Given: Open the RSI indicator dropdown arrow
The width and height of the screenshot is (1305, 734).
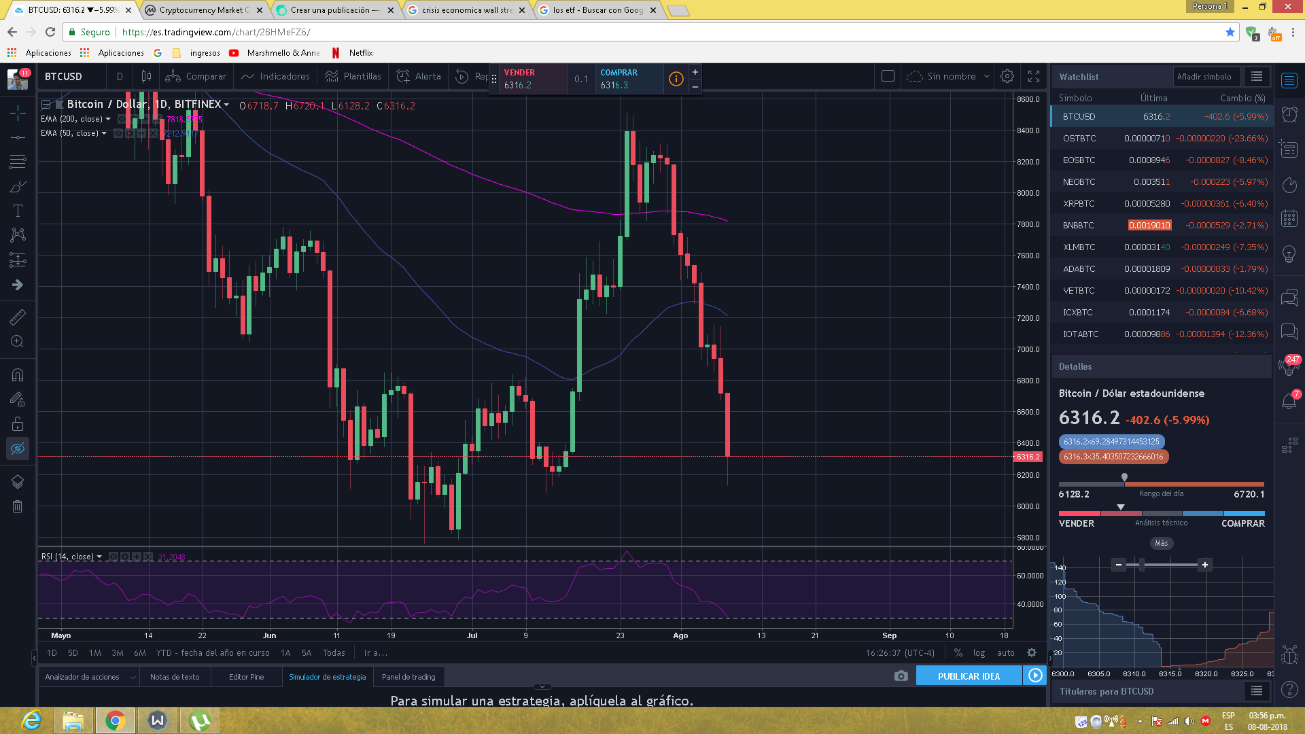Looking at the screenshot, I should click(99, 557).
